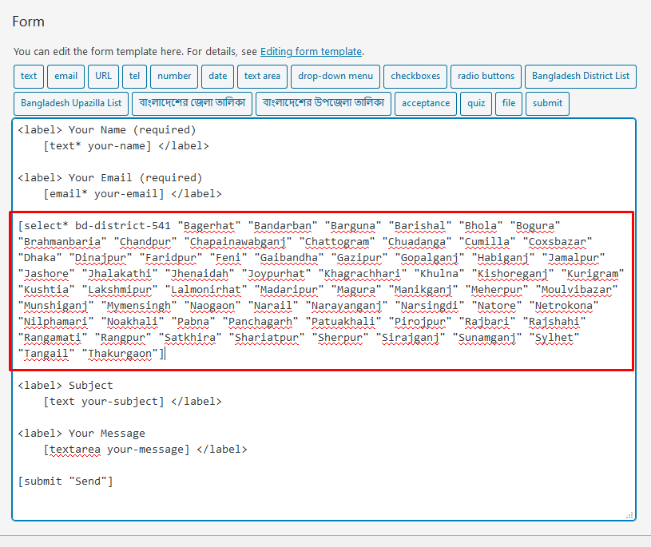Add a file upload tag
The width and height of the screenshot is (651, 547).
[x=509, y=103]
